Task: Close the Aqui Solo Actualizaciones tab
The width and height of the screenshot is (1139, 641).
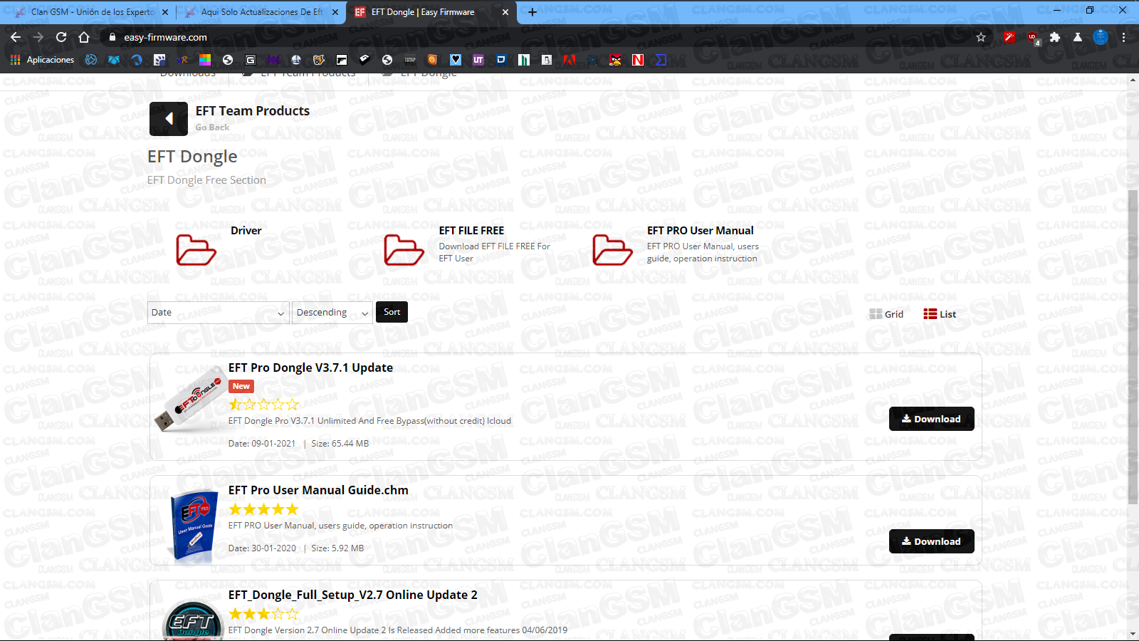Action: pyautogui.click(x=335, y=12)
